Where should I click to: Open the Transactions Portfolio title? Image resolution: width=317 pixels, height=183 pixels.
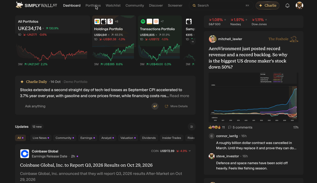(x=157, y=29)
